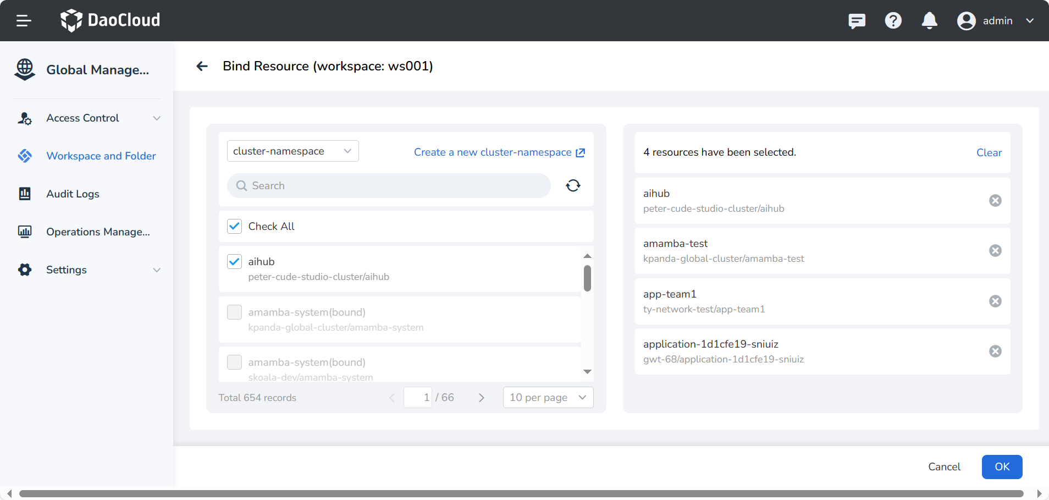
Task: Click the hamburger menu icon
Action: (24, 21)
